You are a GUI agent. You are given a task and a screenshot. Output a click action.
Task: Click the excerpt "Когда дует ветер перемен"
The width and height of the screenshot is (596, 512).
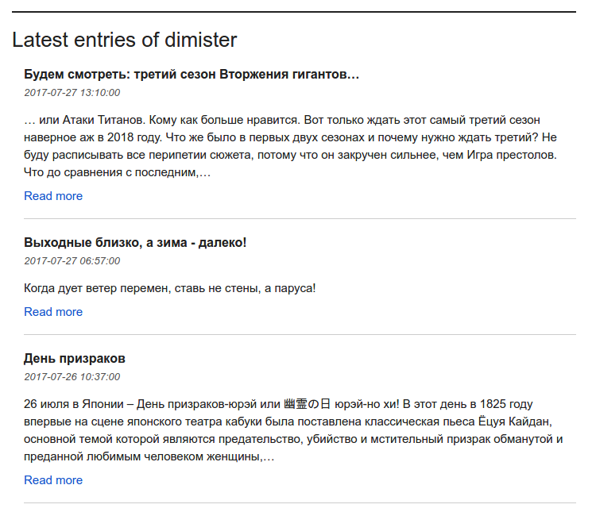169,287
